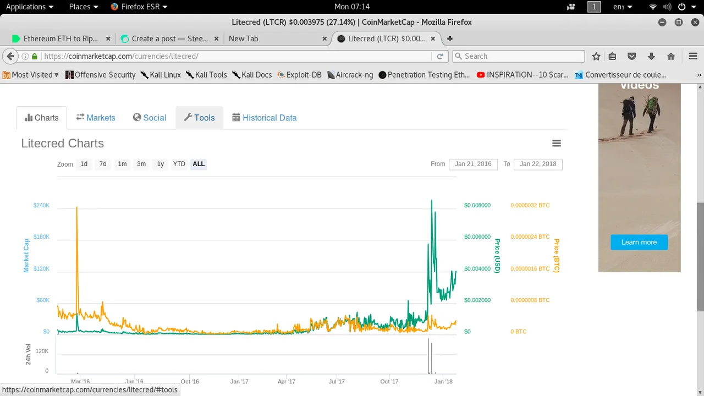Click the From date field Jan 21, 2016
The width and height of the screenshot is (704, 396).
(x=473, y=164)
